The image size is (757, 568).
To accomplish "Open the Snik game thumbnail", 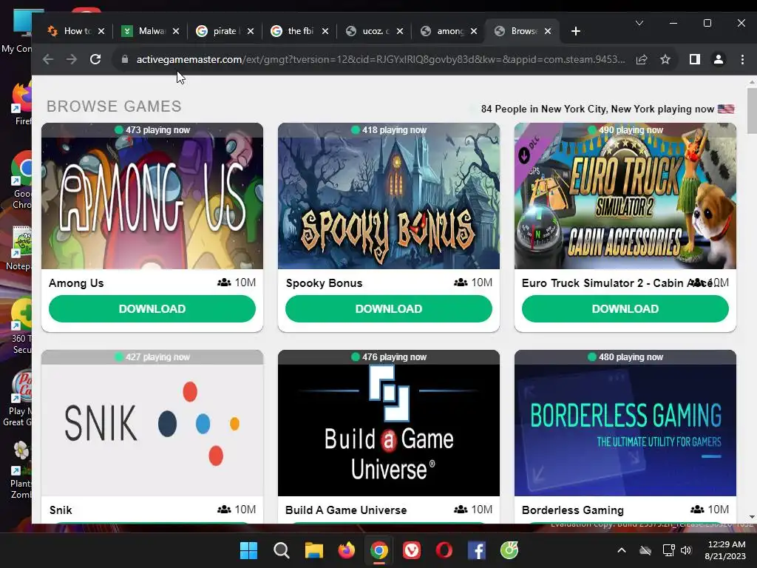I will (152, 423).
